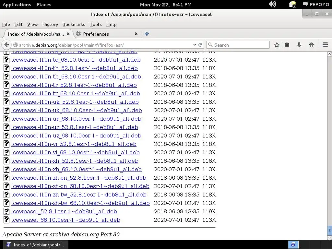Open the URL history dropdown arrow
The width and height of the screenshot is (332, 249).
195,45
